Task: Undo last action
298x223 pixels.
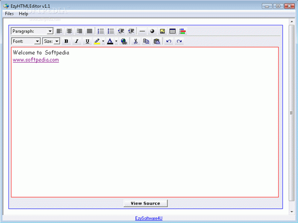Action: coord(169,41)
